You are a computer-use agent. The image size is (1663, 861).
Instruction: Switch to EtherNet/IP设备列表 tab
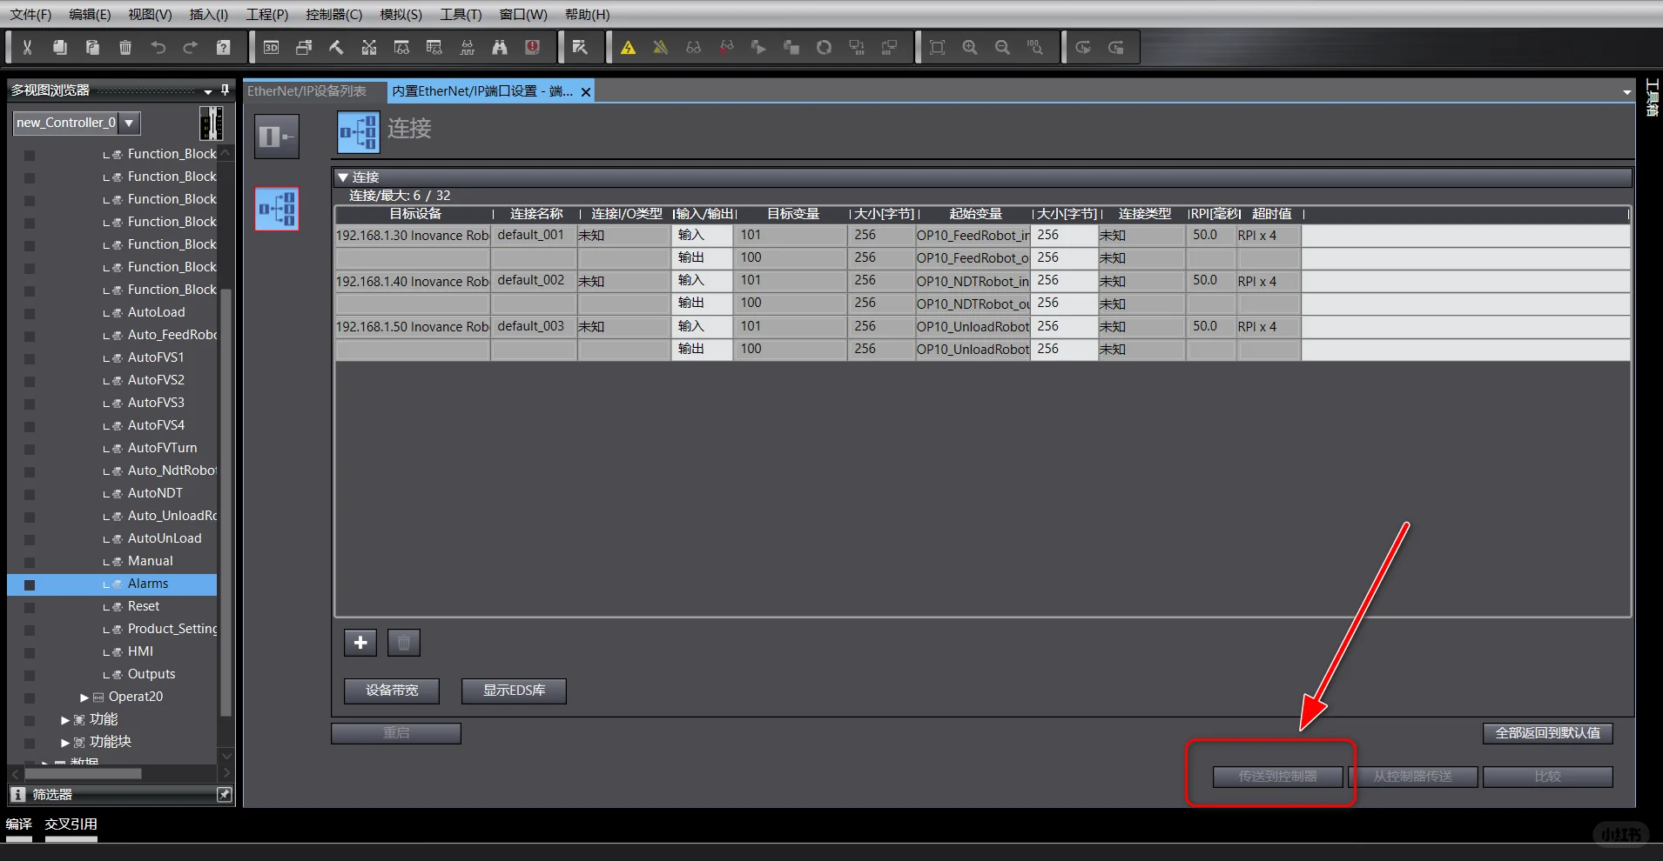tap(306, 91)
